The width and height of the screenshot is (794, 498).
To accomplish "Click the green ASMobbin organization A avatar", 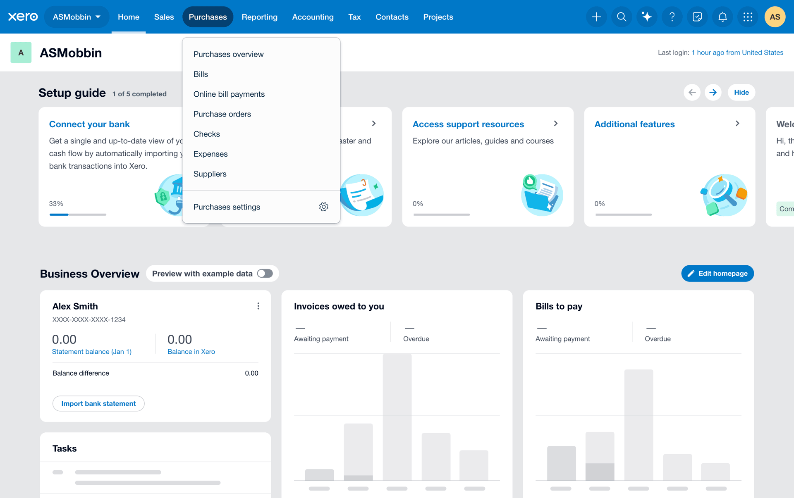I will click(x=21, y=52).
